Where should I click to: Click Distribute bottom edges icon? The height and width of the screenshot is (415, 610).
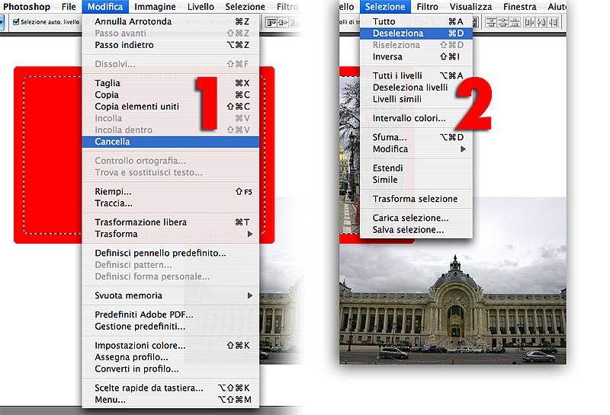click(x=514, y=23)
